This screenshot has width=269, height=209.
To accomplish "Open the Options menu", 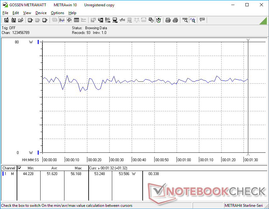I will 58,13.
